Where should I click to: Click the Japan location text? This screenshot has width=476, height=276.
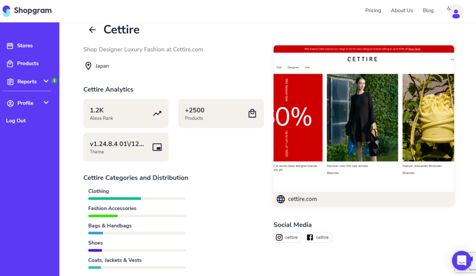coord(102,66)
